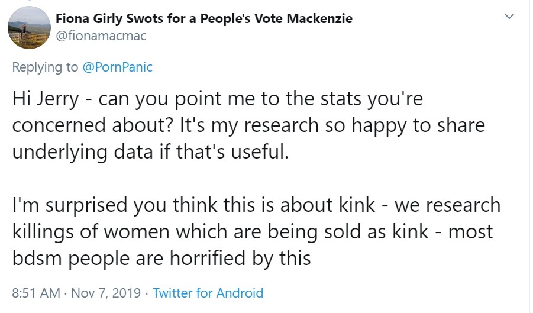
Task: Click the 8:51 AM timestamp
Action: click(x=35, y=292)
